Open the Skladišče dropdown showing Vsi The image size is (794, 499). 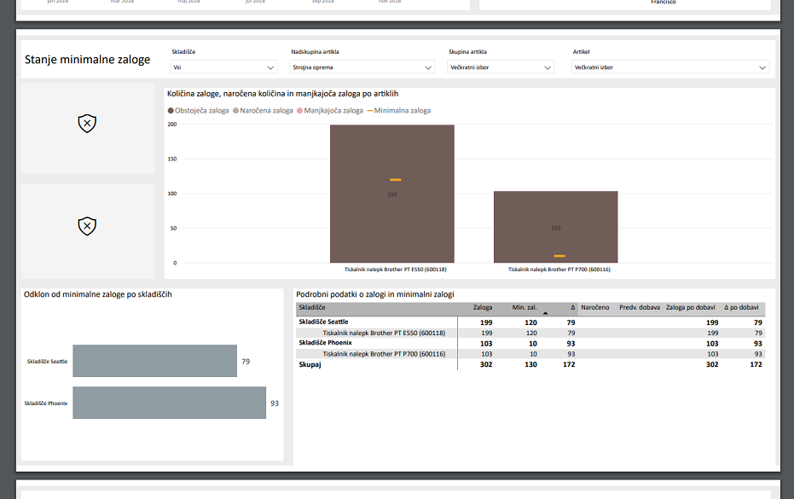223,67
